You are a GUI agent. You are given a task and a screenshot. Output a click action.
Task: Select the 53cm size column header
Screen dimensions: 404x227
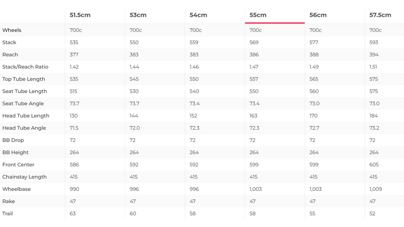pyautogui.click(x=138, y=15)
